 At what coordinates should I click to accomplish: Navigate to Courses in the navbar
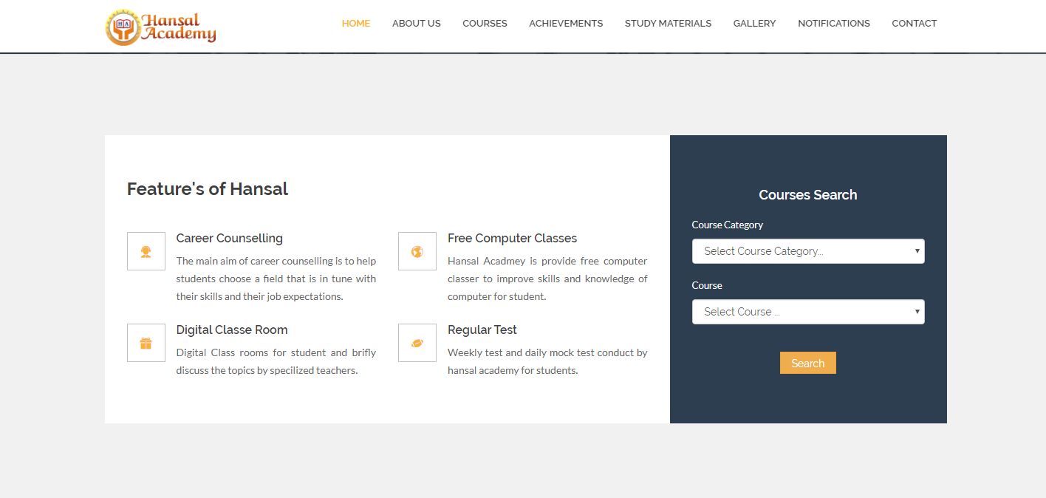coord(485,24)
